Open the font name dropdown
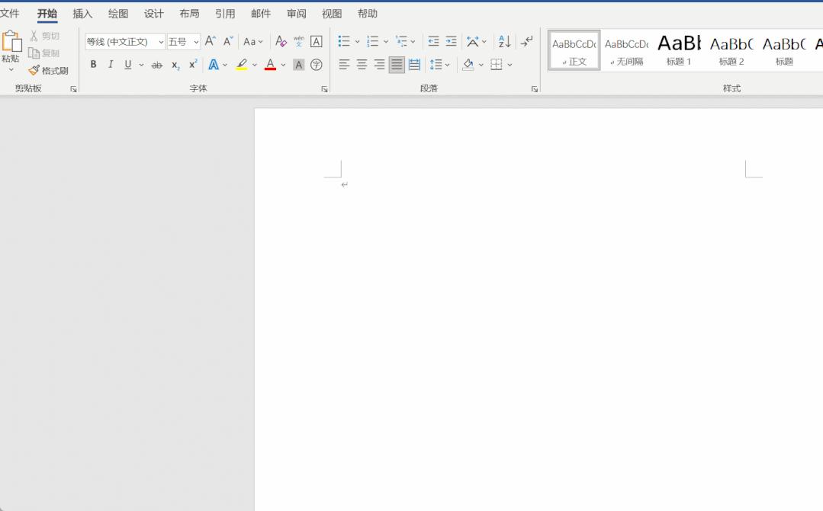Screen dimensions: 823x511 click(x=161, y=42)
